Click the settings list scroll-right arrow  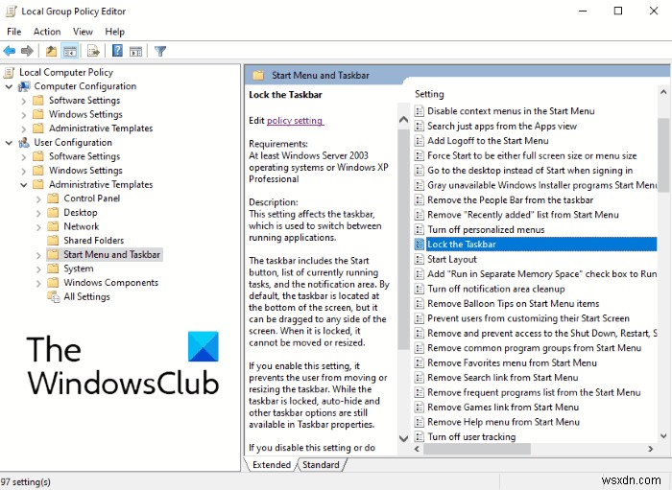(651, 449)
